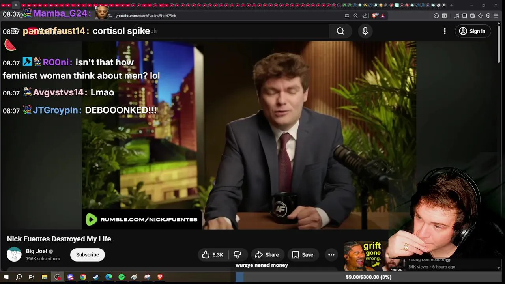Click the YouTube search magnifier button
This screenshot has width=505, height=284.
tap(340, 31)
